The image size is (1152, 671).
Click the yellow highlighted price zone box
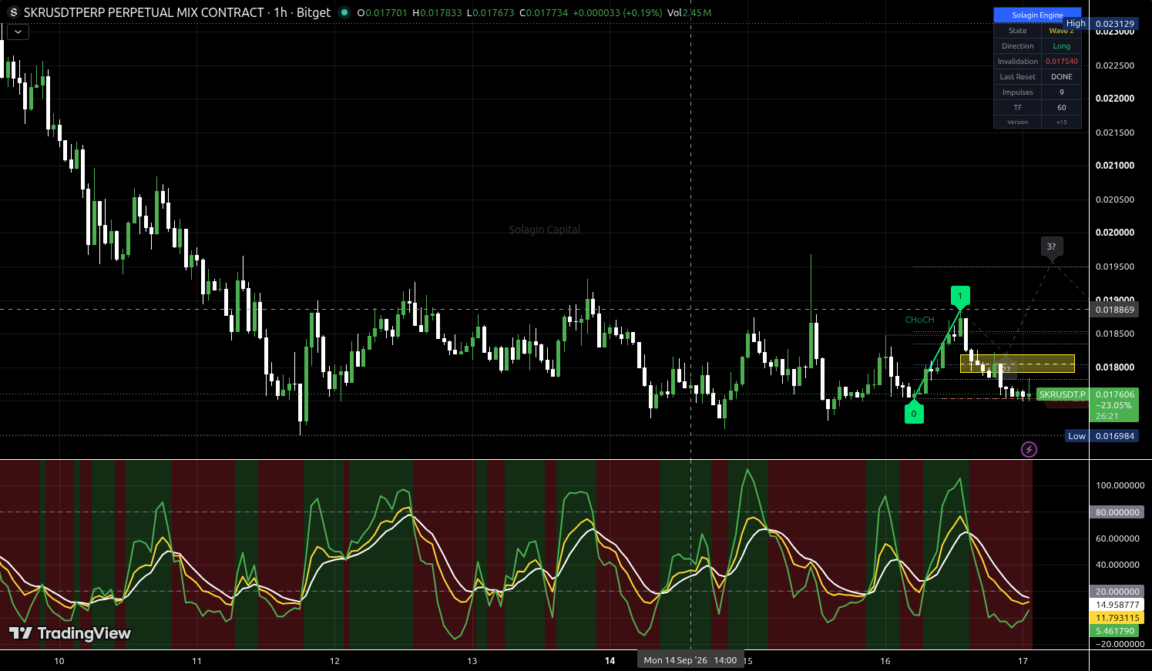pos(1017,364)
